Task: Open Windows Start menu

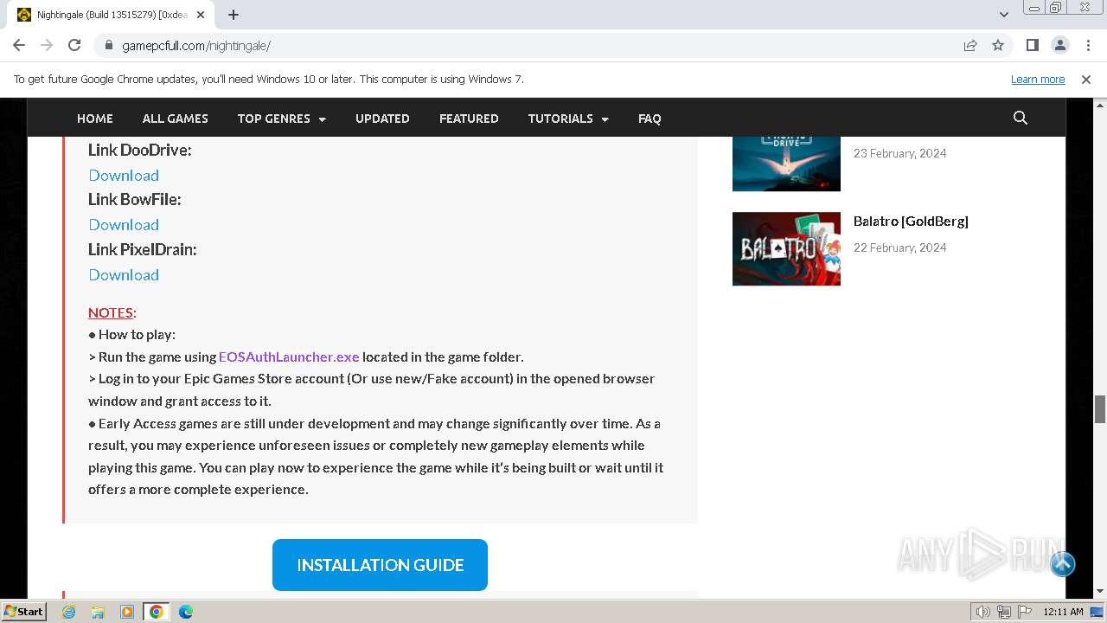Action: [23, 611]
